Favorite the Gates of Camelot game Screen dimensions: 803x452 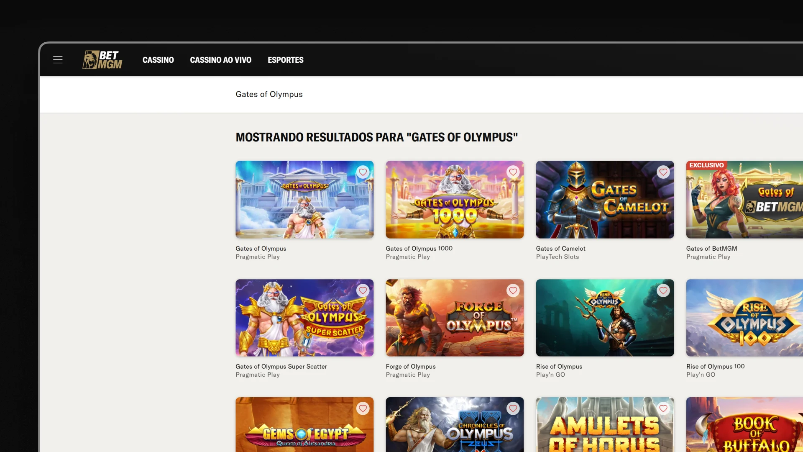tap(663, 172)
